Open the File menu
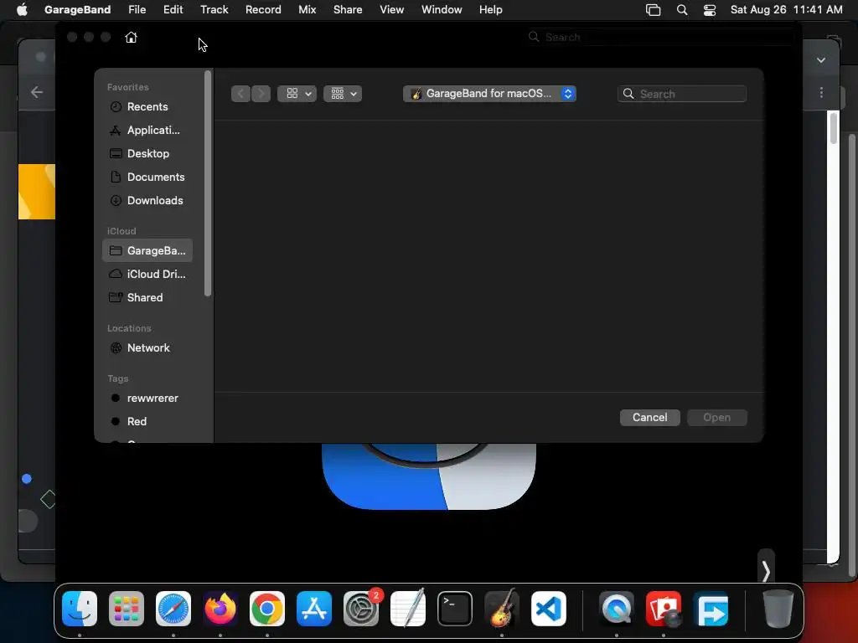The image size is (858, 643). coord(137,10)
